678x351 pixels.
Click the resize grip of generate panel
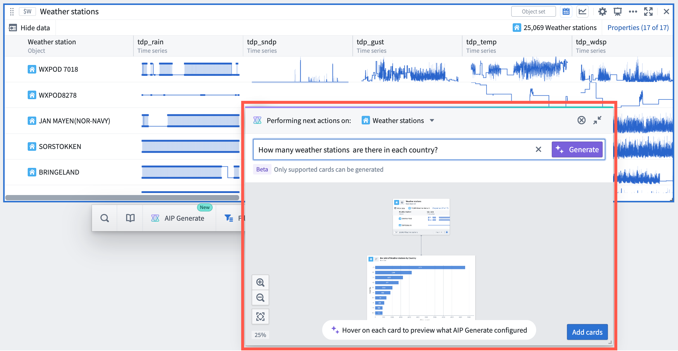pos(610,343)
